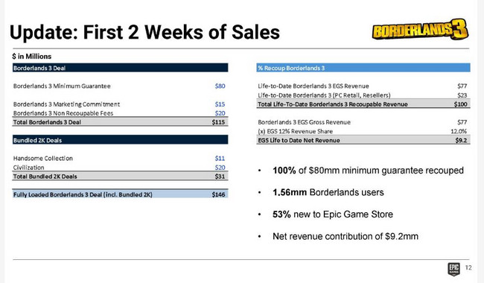The width and height of the screenshot is (484, 283).
Task: Click the 'Bundled 2K Deals' header bar
Action: click(121, 140)
